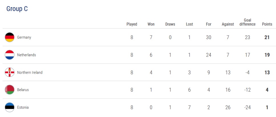Click the Belarus flag icon

point(9,90)
